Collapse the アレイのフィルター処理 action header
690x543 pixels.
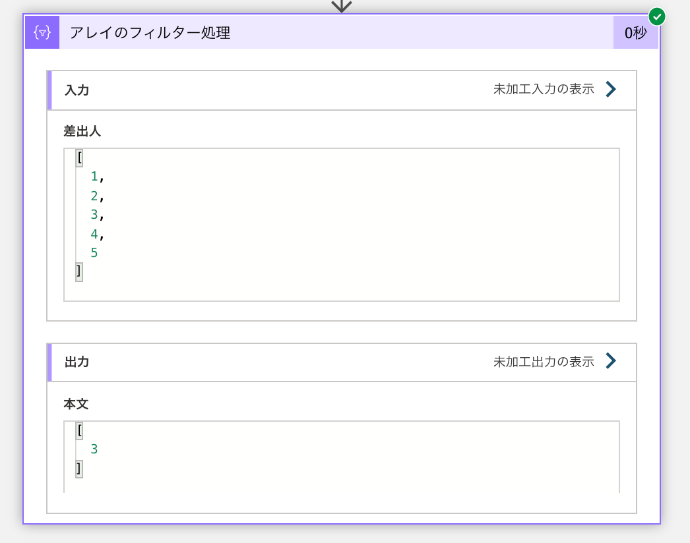pyautogui.click(x=342, y=32)
